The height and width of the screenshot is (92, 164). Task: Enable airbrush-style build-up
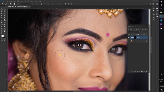click(x=52, y=4)
